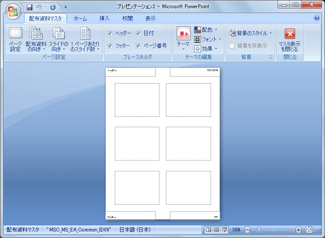The height and width of the screenshot is (238, 325).
Task: Zoom in with plus button
Action: pyautogui.click(x=299, y=230)
